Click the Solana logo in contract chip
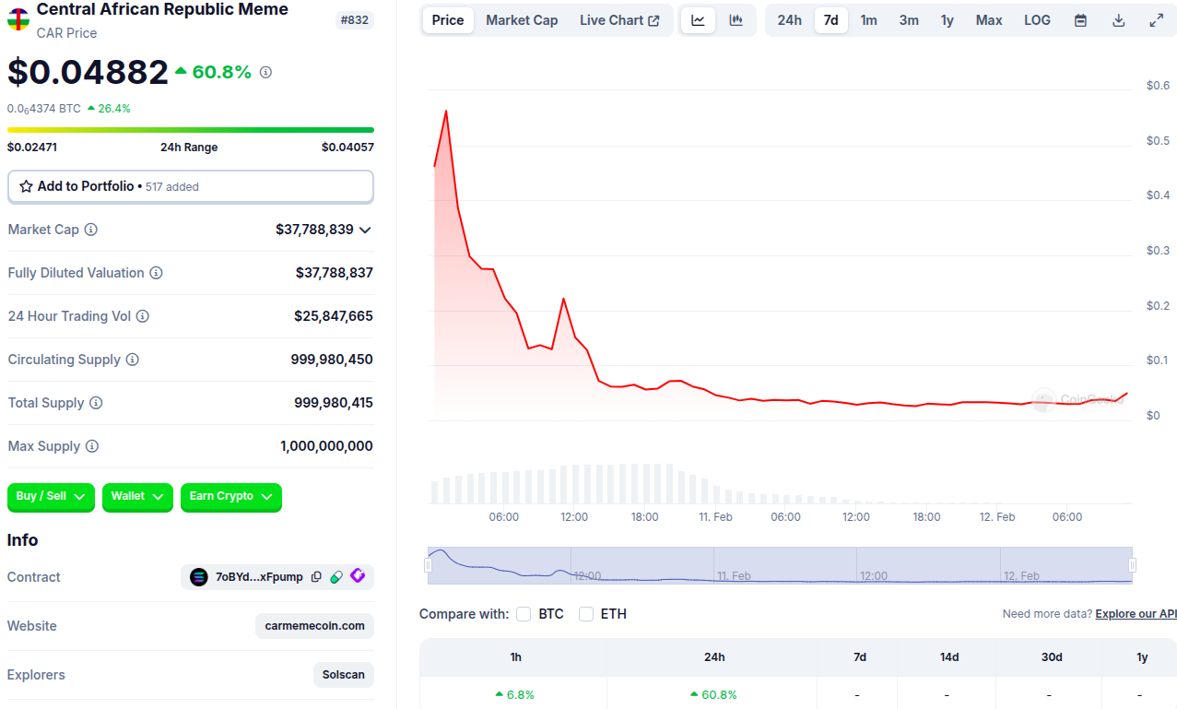This screenshot has width=1177, height=709. [199, 577]
